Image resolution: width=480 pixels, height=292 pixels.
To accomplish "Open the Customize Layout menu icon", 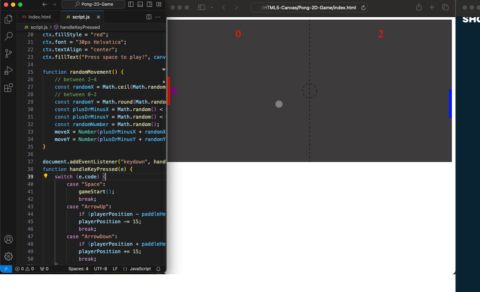I will tap(159, 5).
